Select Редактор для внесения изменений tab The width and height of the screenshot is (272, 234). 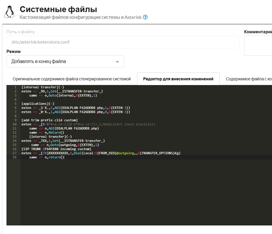tap(178, 79)
